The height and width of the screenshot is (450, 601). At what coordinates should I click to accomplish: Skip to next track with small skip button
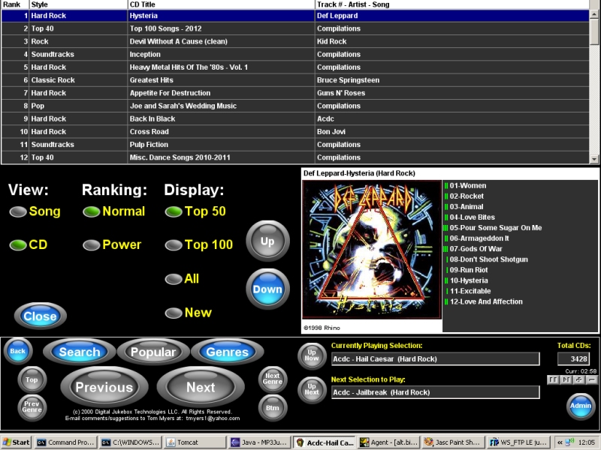[566, 379]
